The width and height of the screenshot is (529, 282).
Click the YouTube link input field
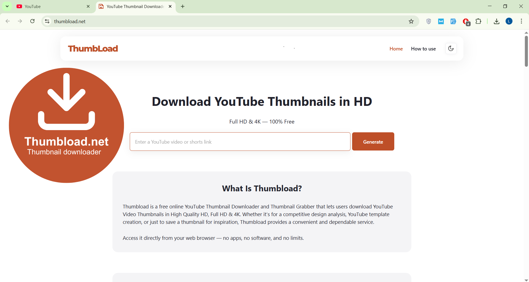point(240,142)
